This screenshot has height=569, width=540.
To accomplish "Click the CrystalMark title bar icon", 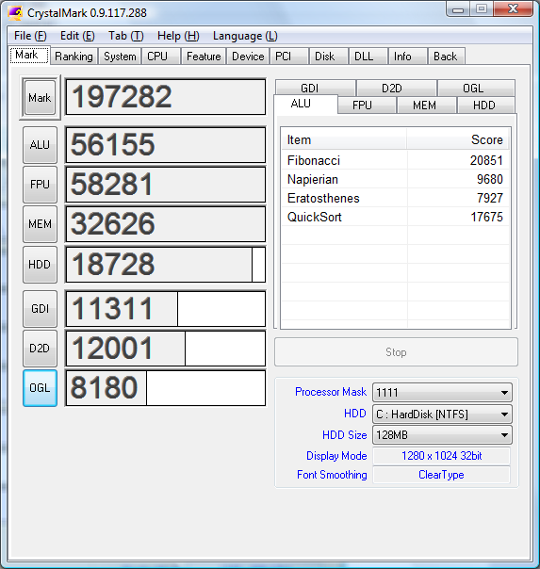I will [x=15, y=12].
